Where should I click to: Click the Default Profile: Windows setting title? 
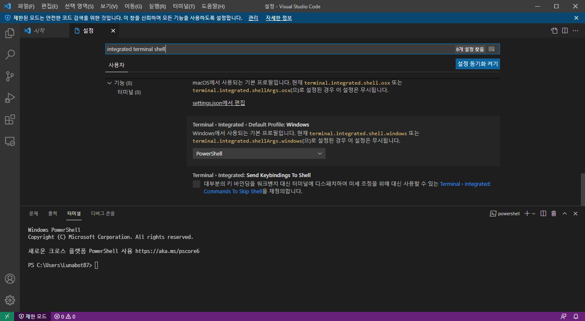(x=251, y=124)
